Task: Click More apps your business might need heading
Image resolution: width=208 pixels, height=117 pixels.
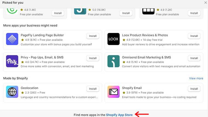Action: click(30, 26)
